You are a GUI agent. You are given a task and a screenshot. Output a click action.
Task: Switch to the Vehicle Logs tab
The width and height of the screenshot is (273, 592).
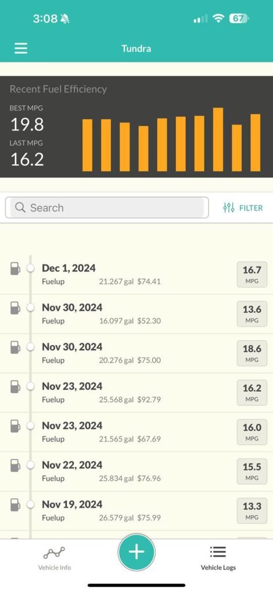click(218, 558)
